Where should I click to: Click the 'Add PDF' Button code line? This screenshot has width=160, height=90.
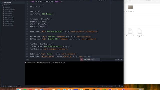pos(61,36)
